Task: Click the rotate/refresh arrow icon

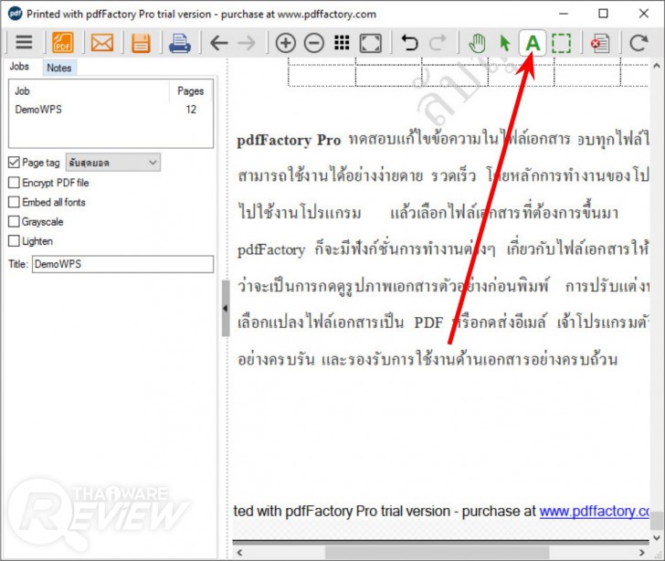Action: pyautogui.click(x=639, y=42)
